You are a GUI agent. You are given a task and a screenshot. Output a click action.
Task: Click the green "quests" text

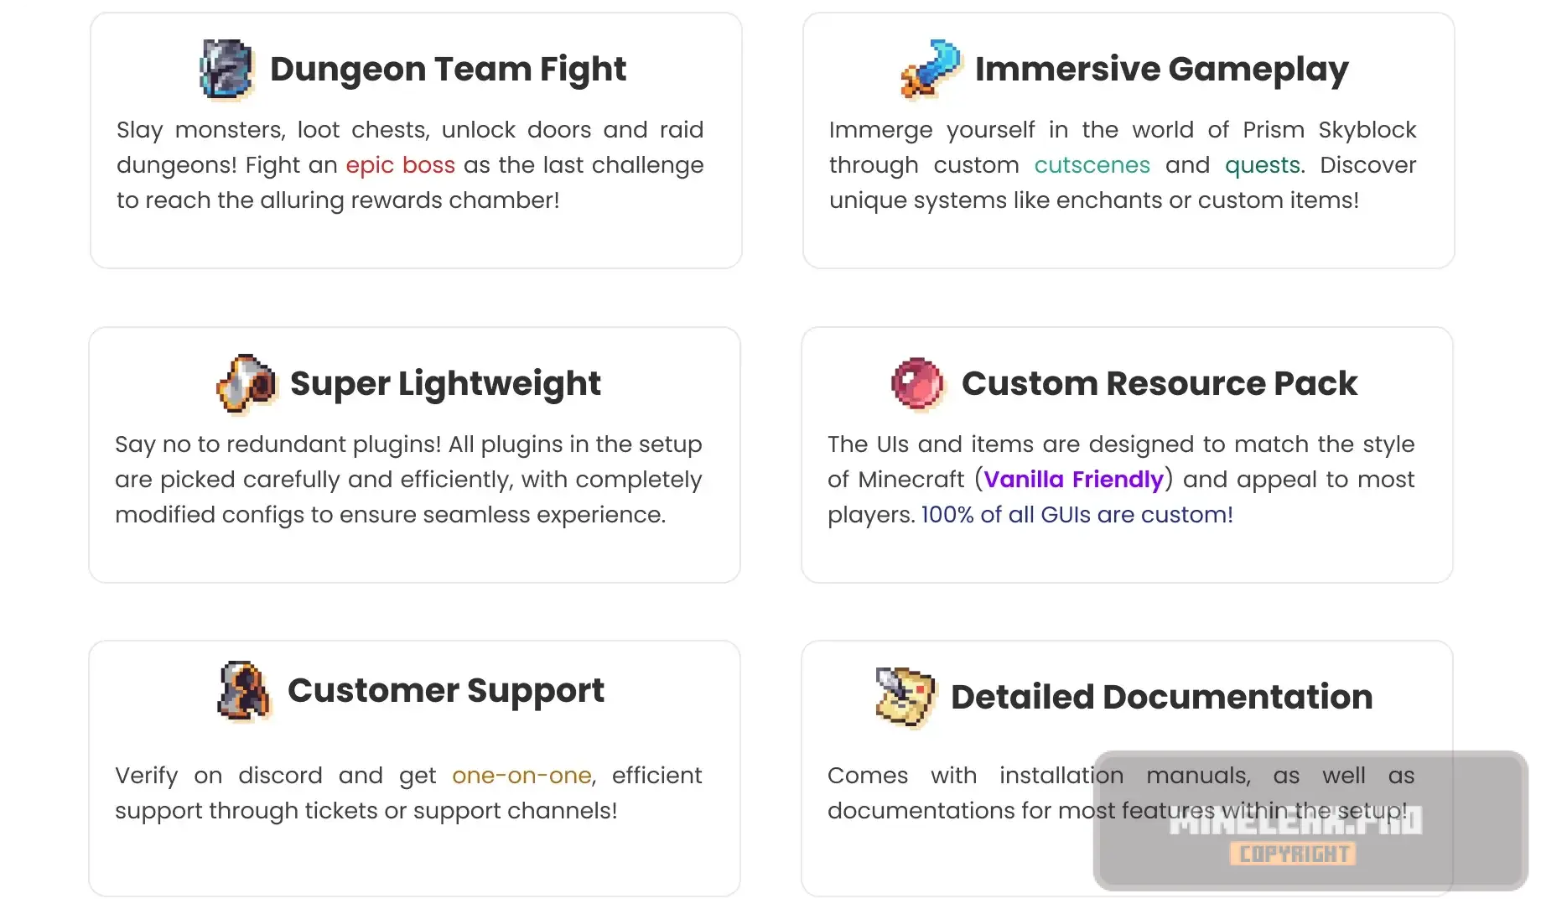coord(1263,165)
